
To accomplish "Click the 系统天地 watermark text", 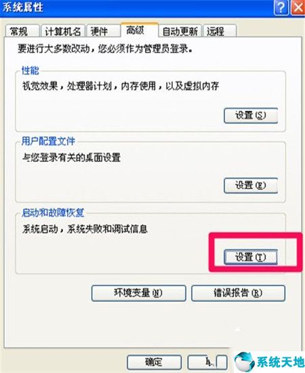I will click(281, 363).
